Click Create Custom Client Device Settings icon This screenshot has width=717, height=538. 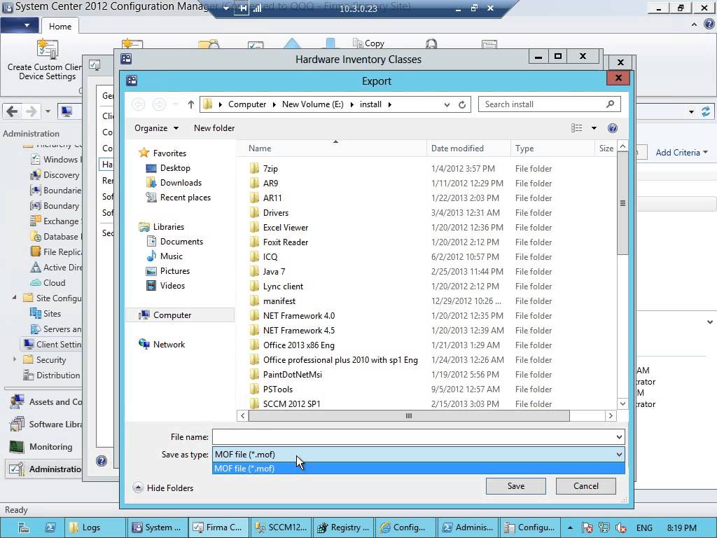[48, 50]
